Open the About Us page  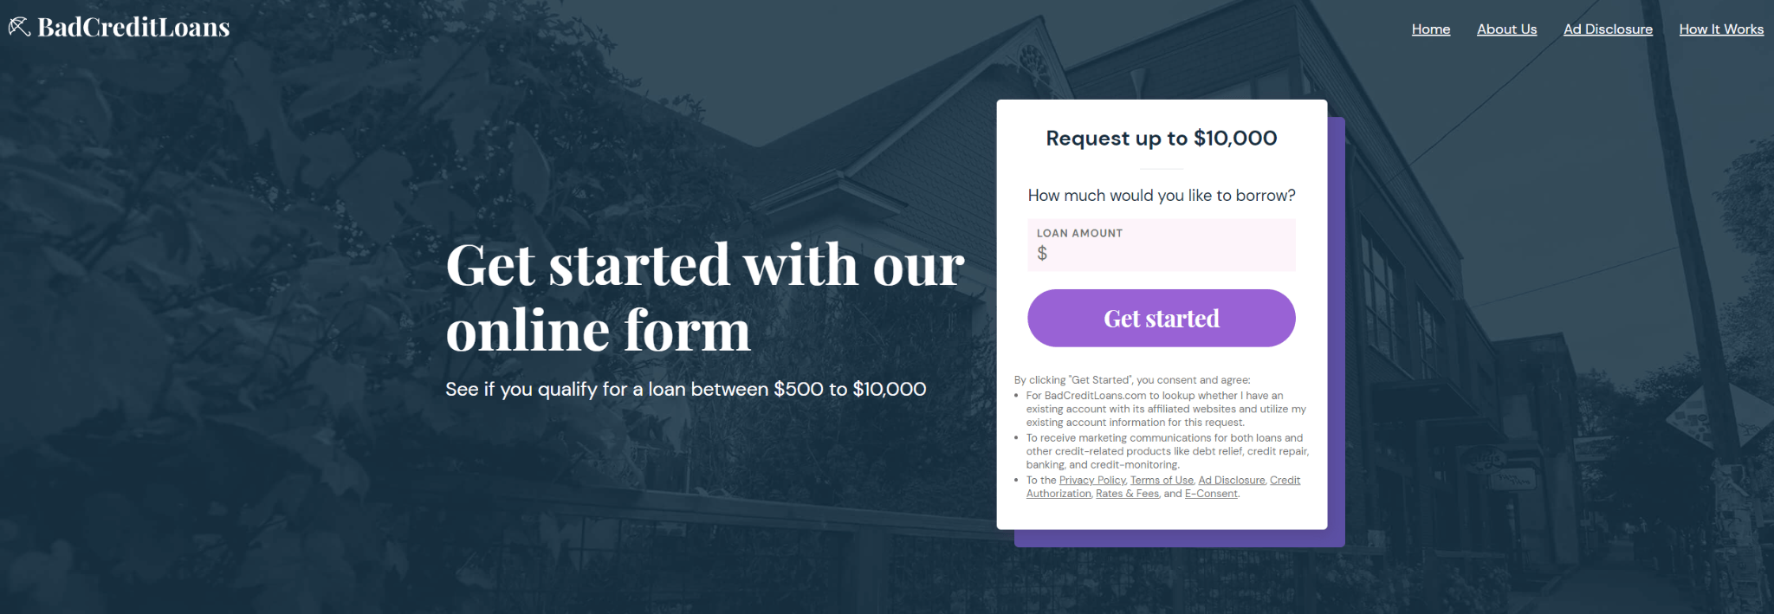click(1506, 29)
